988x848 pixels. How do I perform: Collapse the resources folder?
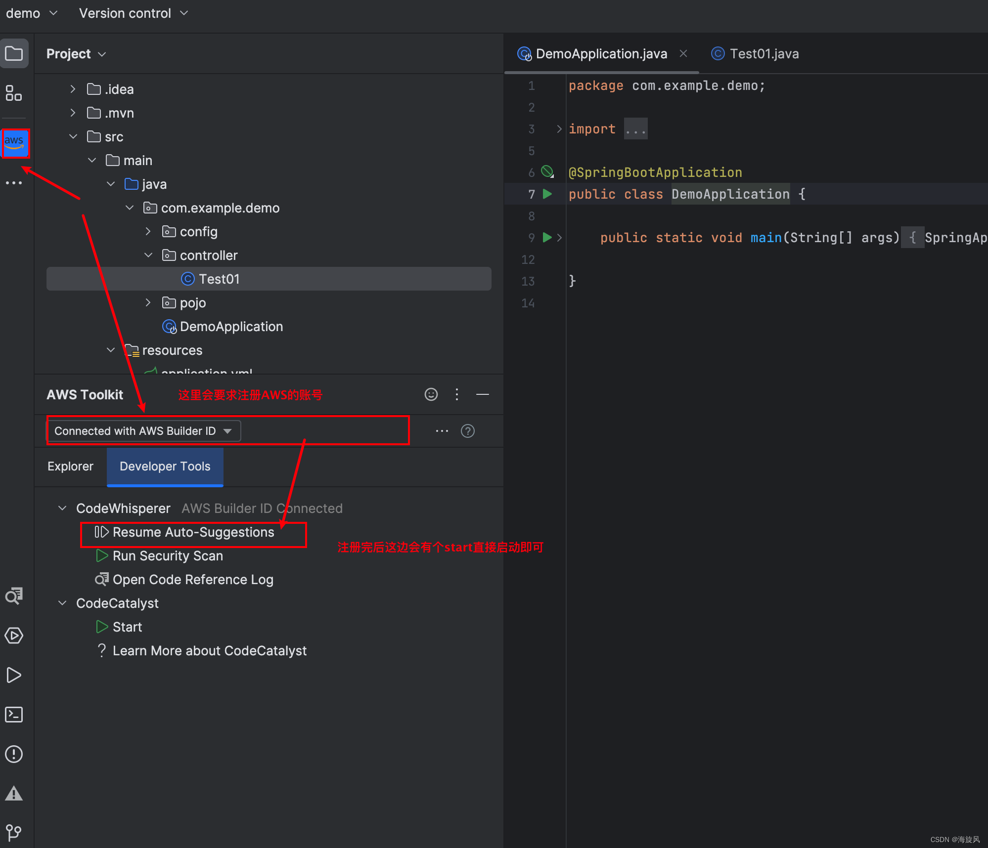(111, 350)
